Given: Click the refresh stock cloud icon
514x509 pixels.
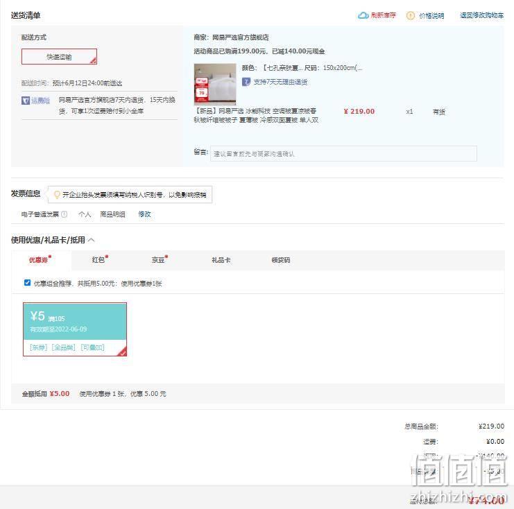Looking at the screenshot, I should tap(363, 15).
